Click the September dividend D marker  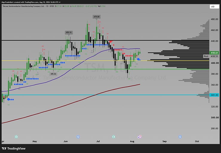click(x=180, y=137)
